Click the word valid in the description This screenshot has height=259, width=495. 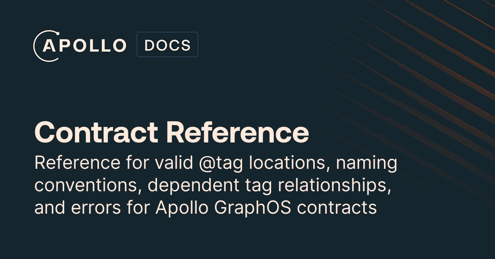click(x=174, y=163)
